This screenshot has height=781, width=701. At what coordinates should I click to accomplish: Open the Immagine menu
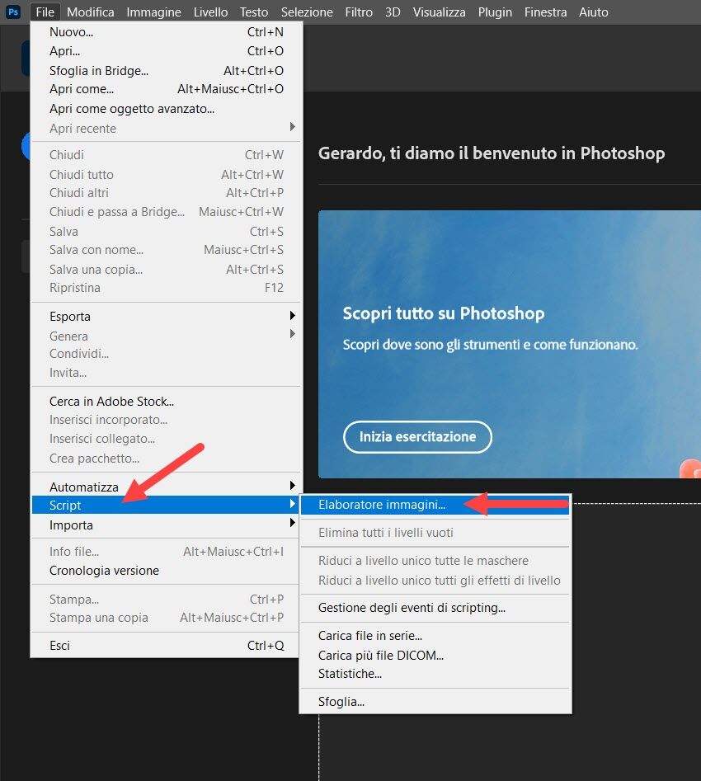(153, 12)
